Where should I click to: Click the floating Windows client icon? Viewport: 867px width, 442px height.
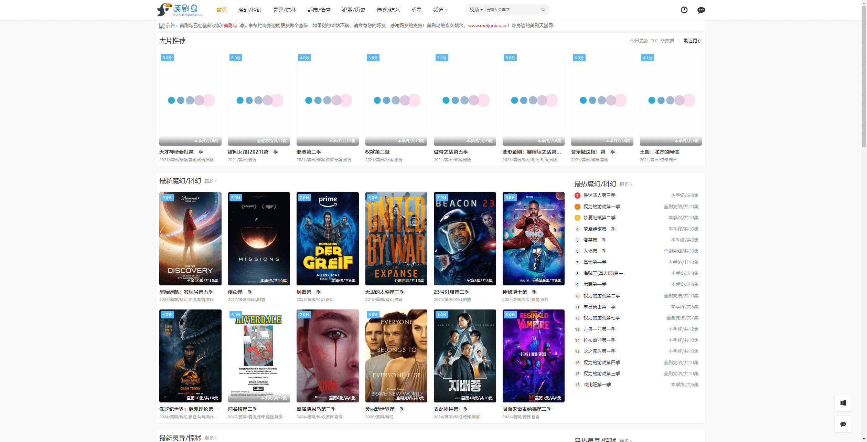(x=843, y=403)
